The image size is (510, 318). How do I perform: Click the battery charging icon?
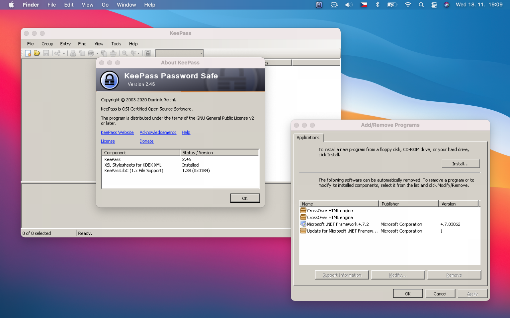392,5
